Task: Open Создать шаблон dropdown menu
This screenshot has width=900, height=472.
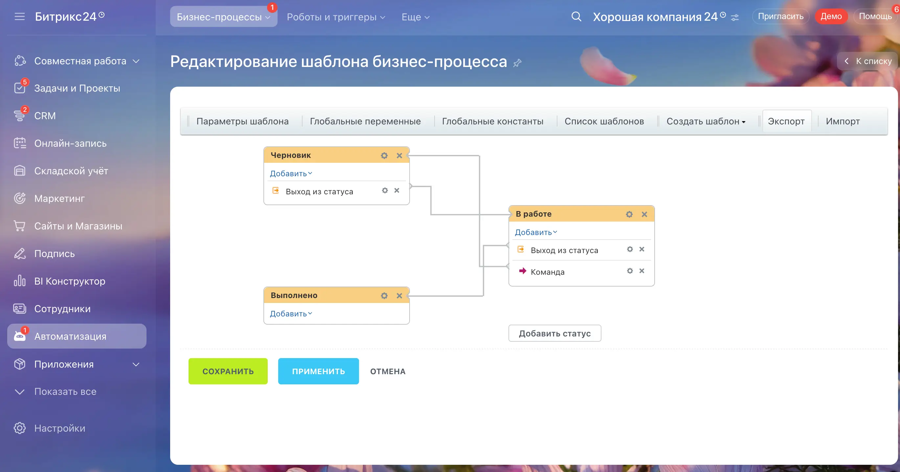Action: 706,121
